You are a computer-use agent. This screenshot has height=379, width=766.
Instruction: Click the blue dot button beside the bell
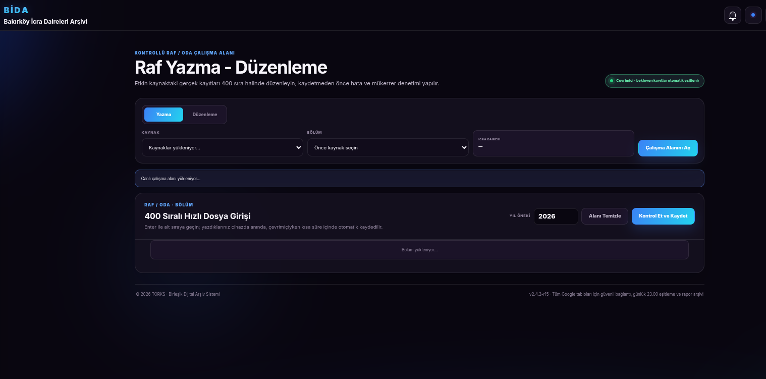coord(753,15)
